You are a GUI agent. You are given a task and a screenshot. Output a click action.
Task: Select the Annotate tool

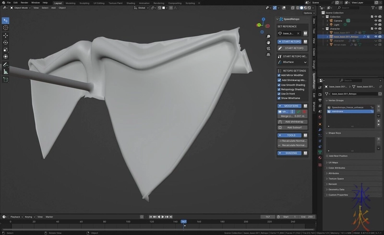pyautogui.click(x=6, y=64)
